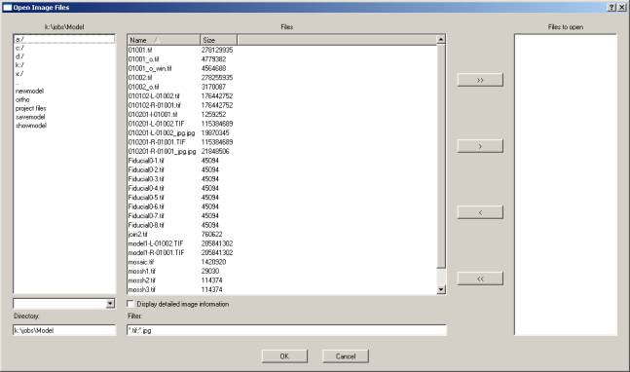Select drive c:/ in directory list

coord(19,48)
